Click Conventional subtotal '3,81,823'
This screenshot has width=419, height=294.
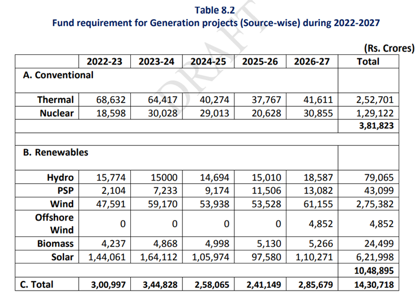coord(376,126)
